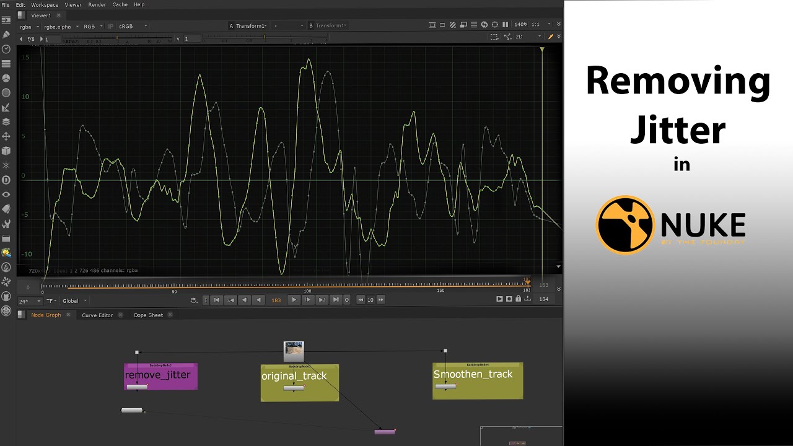
Task: Click the current frame 183 field
Action: click(276, 300)
